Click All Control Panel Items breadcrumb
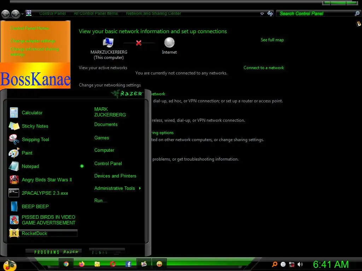362x271 pixels. (95, 13)
